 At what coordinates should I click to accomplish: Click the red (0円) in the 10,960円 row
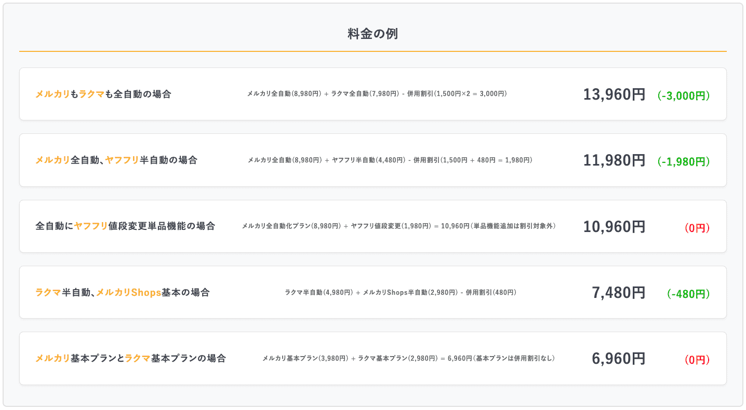coord(697,227)
